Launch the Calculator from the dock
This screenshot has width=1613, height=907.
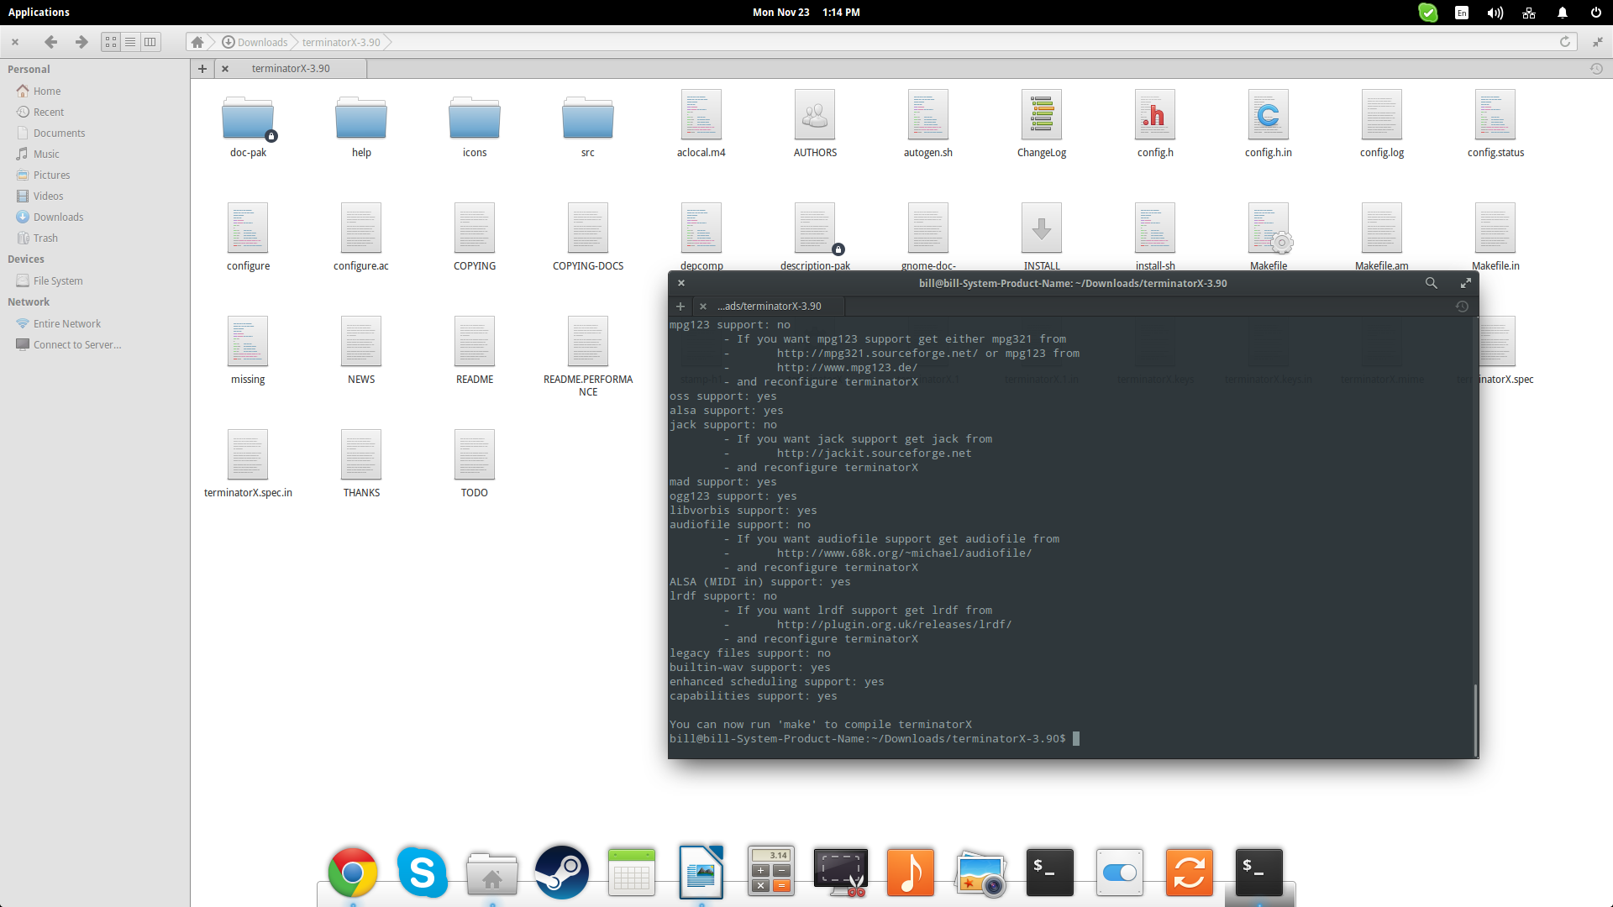click(x=771, y=872)
